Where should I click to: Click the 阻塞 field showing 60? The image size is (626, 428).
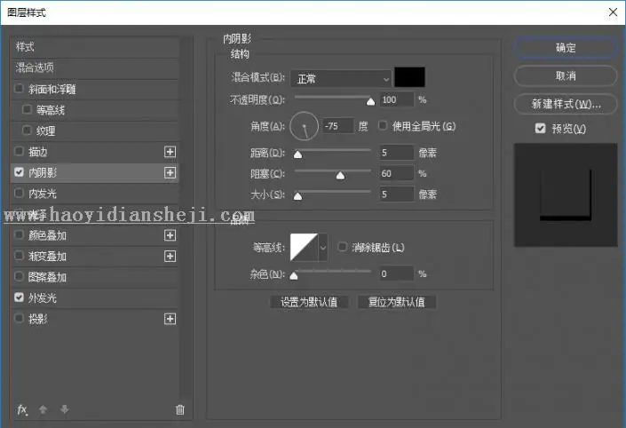click(396, 174)
